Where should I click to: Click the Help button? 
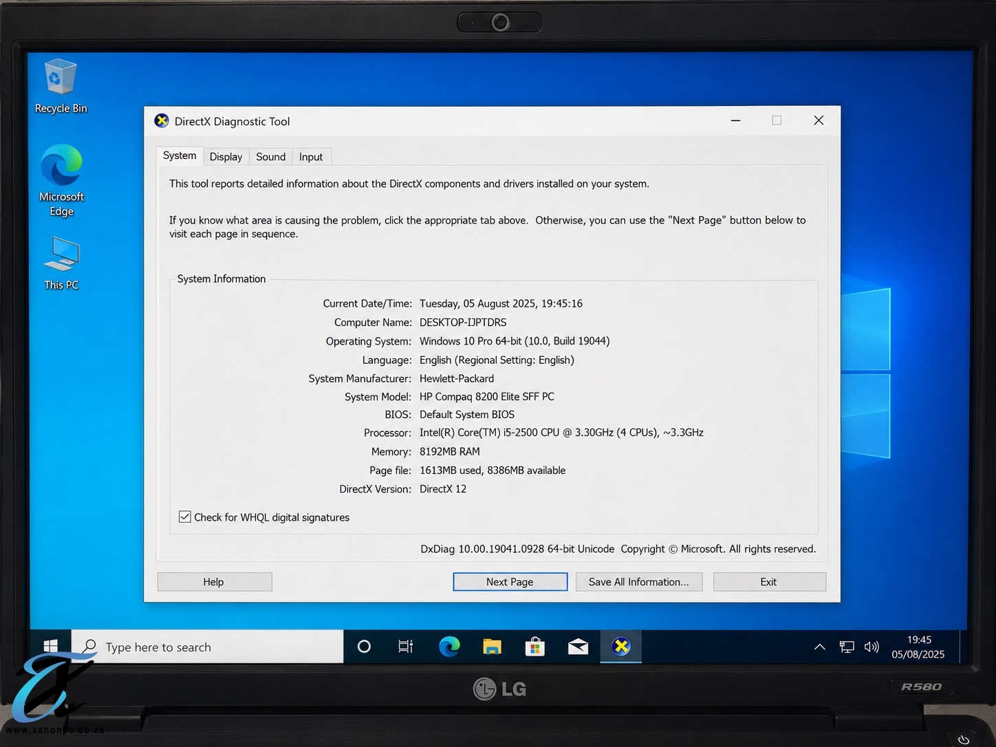click(215, 582)
